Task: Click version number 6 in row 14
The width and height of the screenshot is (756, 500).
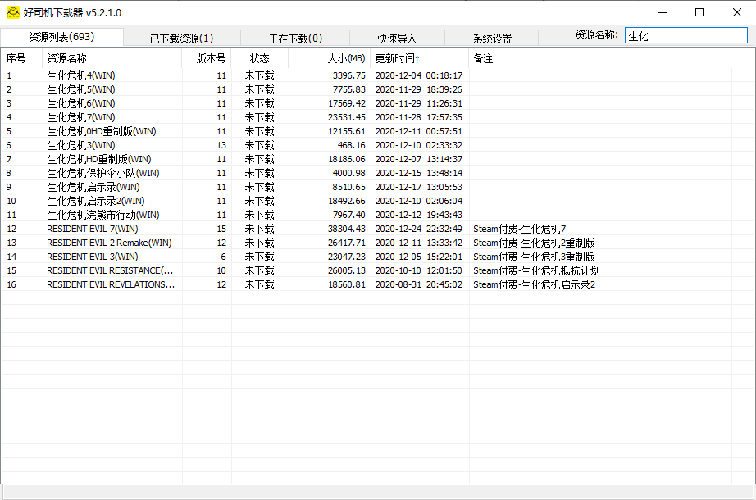Action: point(223,257)
